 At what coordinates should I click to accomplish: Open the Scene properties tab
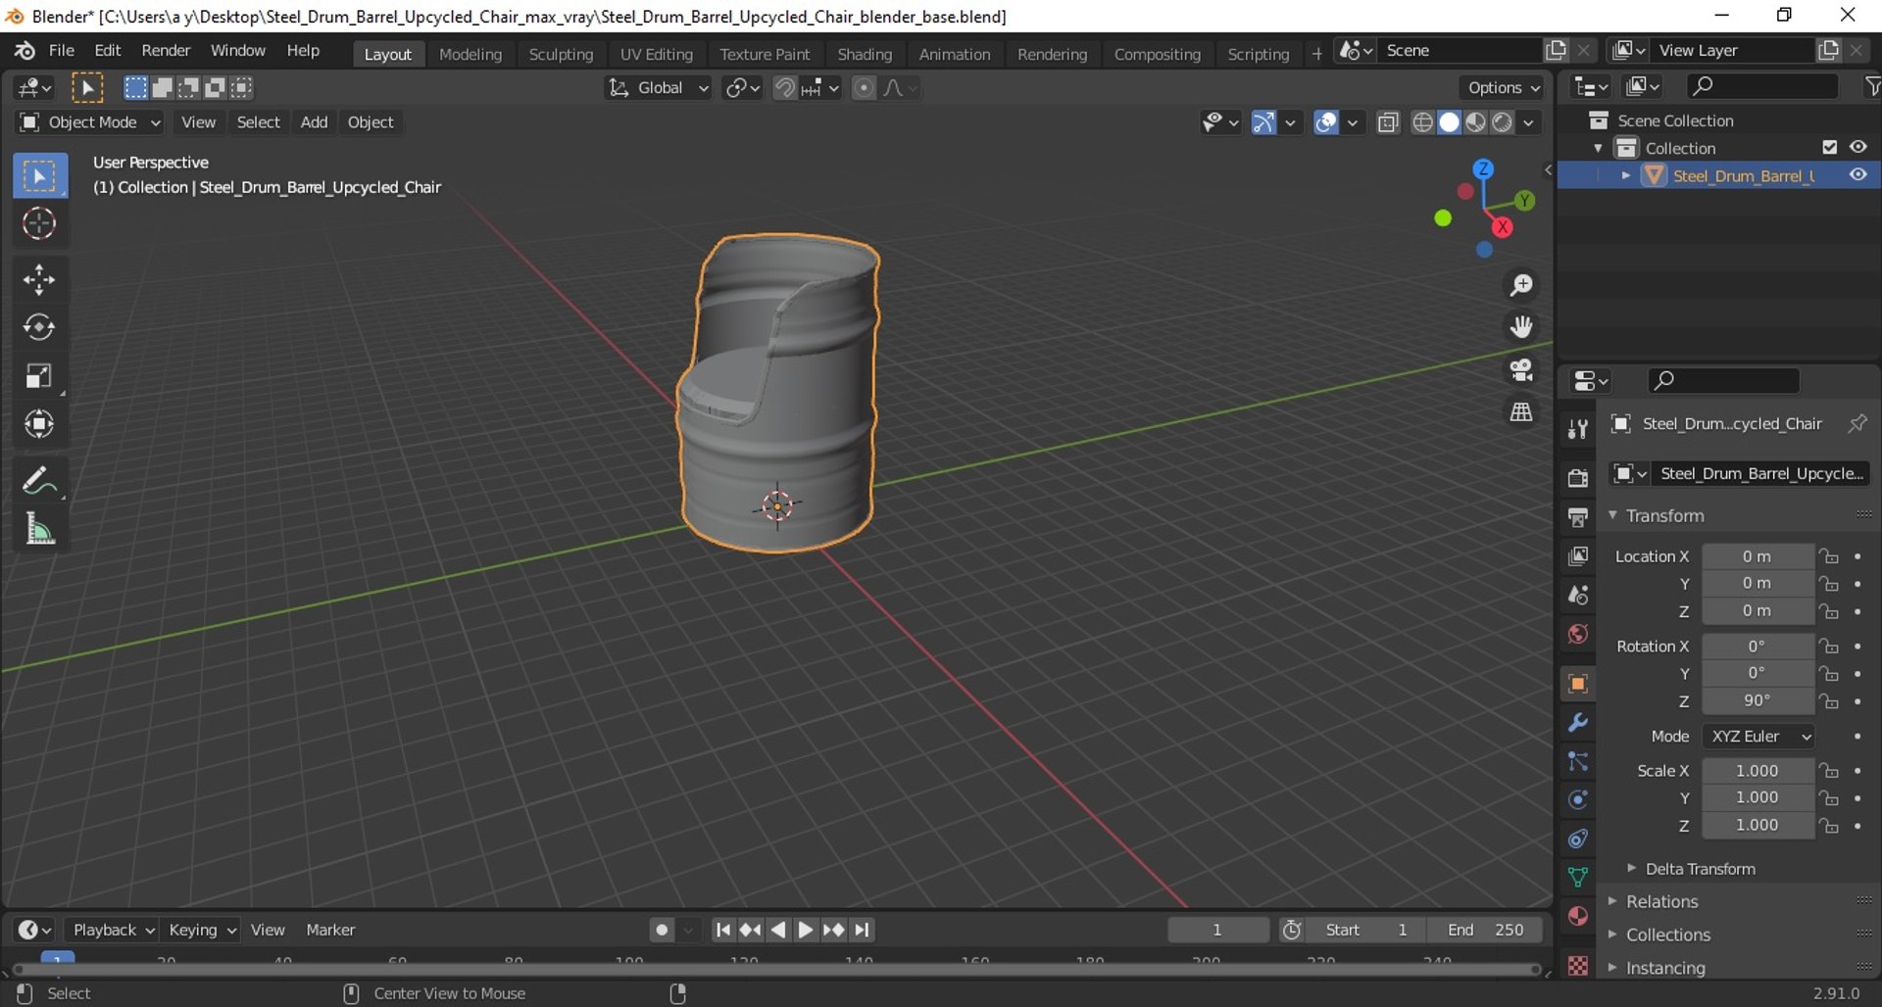(1577, 595)
